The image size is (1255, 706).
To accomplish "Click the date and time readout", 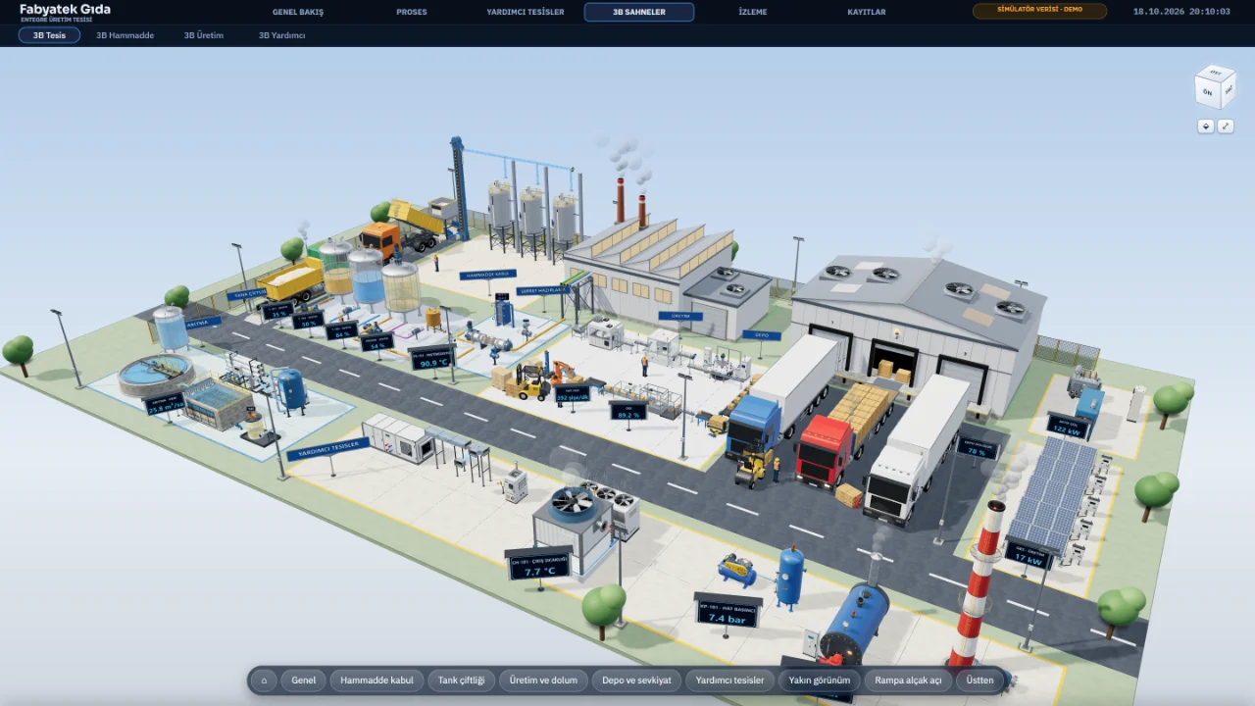I will [1181, 12].
